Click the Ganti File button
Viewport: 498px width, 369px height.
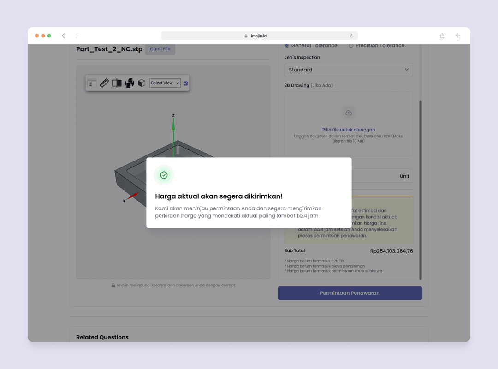pos(160,49)
